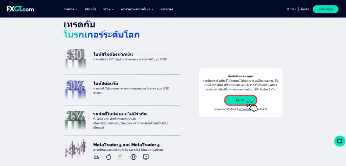Click the desktop monitor platform icon
The width and height of the screenshot is (346, 166).
[146, 157]
